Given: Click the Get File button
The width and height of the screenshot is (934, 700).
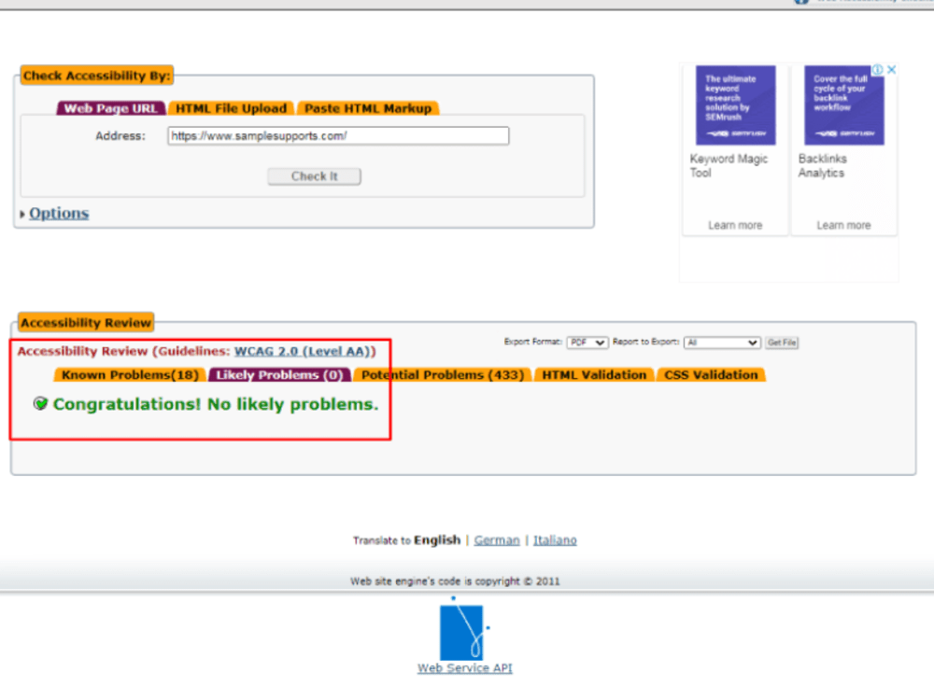Looking at the screenshot, I should pyautogui.click(x=782, y=343).
